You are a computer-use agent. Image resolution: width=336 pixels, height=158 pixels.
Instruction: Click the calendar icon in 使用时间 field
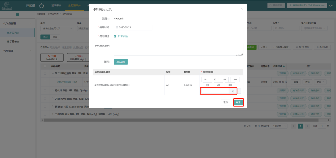pos(117,27)
